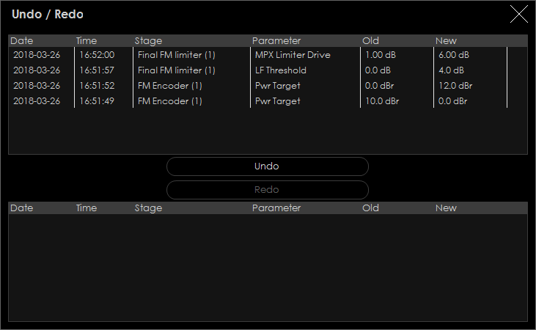
Task: Click the Date header in undo list
Action: (x=22, y=41)
